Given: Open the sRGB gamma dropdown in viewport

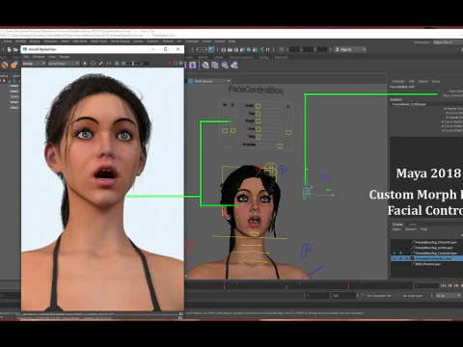Looking at the screenshot, I should coord(212,81).
